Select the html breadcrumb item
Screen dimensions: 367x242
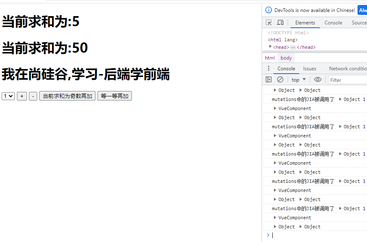click(270, 58)
